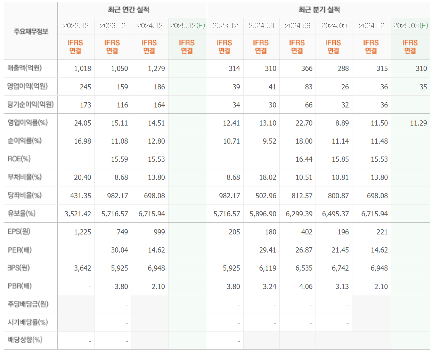Click the quarterly 2024.09 column header
The width and height of the screenshot is (433, 352).
click(x=334, y=26)
